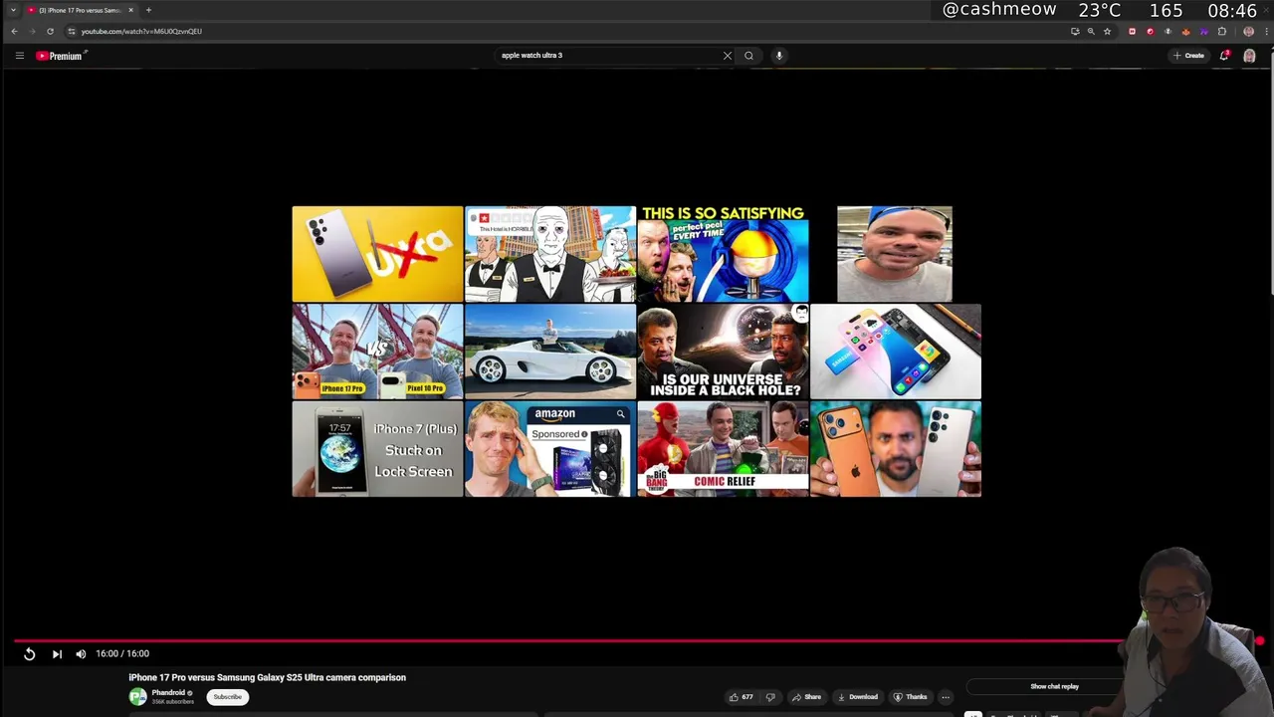Open more actions three-dot menu
Screen dimensions: 1274x717
(946, 697)
